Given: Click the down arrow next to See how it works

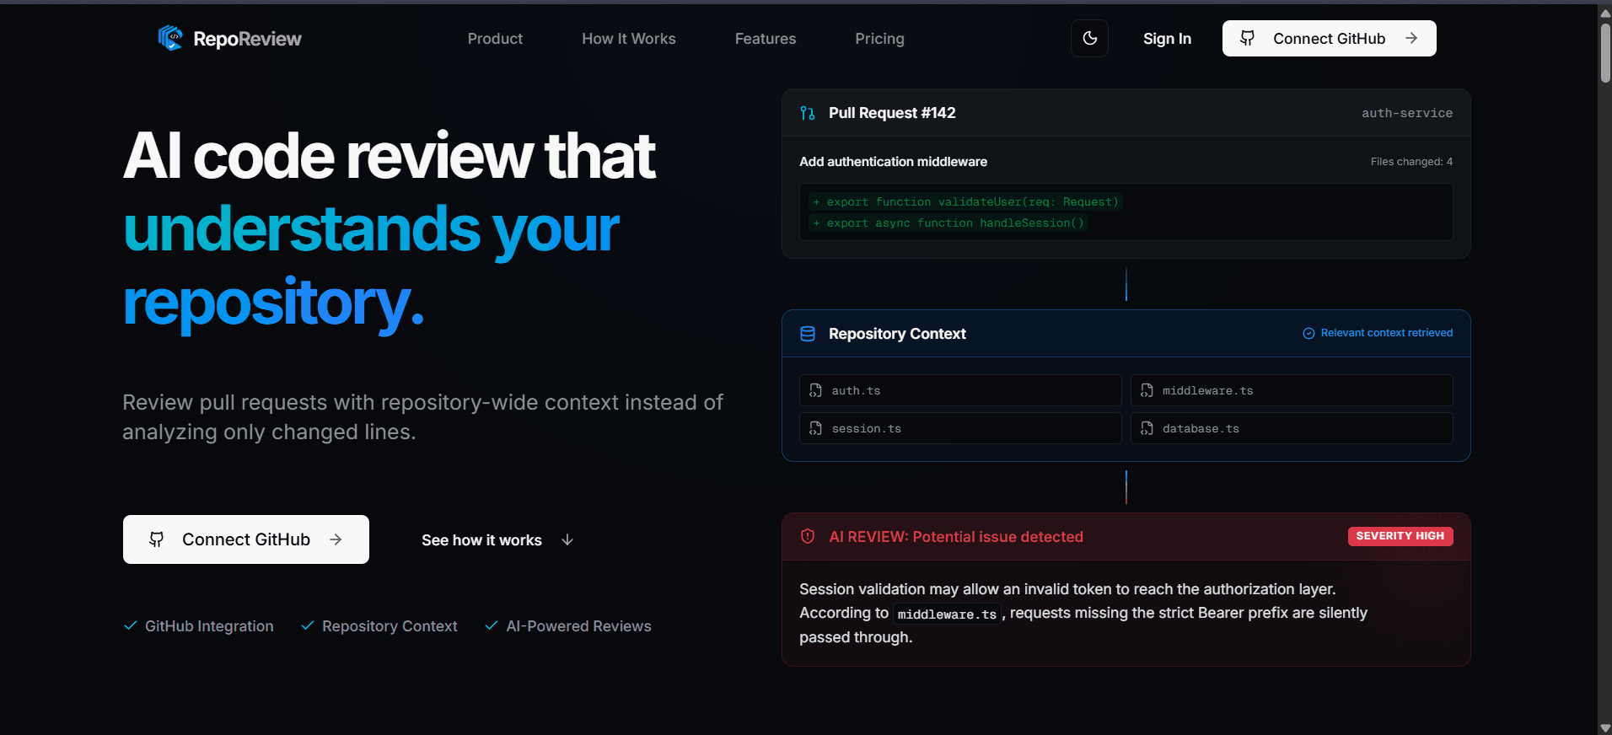Looking at the screenshot, I should 567,539.
